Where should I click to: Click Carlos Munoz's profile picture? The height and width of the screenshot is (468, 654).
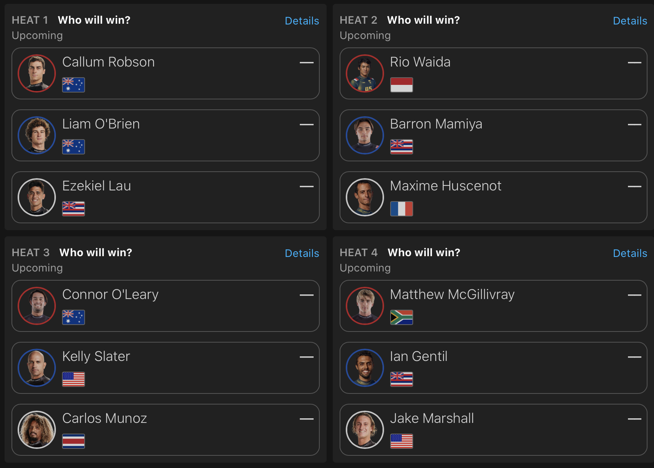37,430
